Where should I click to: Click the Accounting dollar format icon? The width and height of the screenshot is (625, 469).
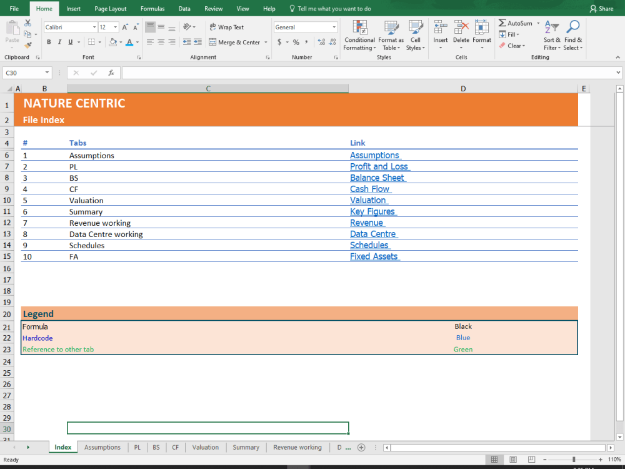tap(279, 42)
